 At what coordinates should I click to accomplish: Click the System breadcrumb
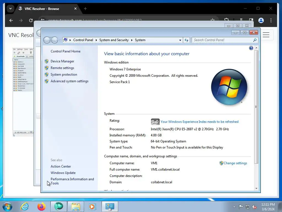click(140, 40)
